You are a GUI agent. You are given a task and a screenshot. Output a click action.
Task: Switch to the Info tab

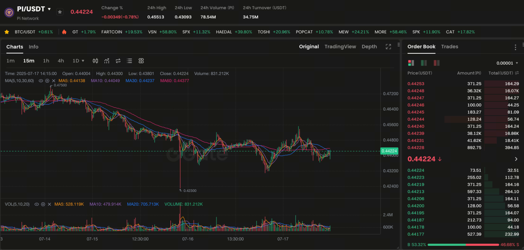click(x=34, y=47)
